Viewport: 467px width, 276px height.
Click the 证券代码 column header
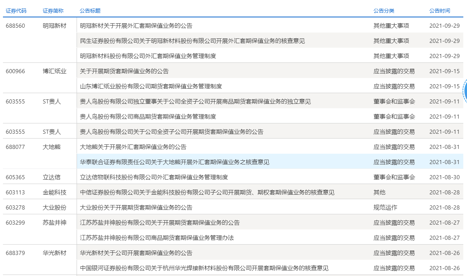(x=16, y=11)
